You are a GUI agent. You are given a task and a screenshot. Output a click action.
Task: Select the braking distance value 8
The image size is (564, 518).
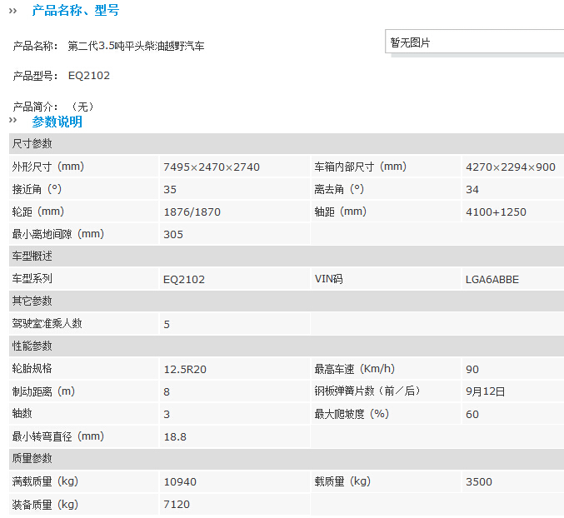167,391
